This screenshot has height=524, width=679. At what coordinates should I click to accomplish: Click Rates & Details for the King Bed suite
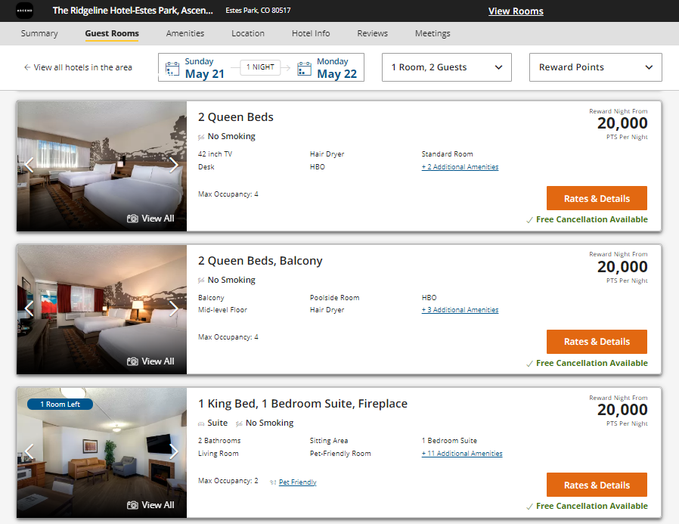click(597, 485)
